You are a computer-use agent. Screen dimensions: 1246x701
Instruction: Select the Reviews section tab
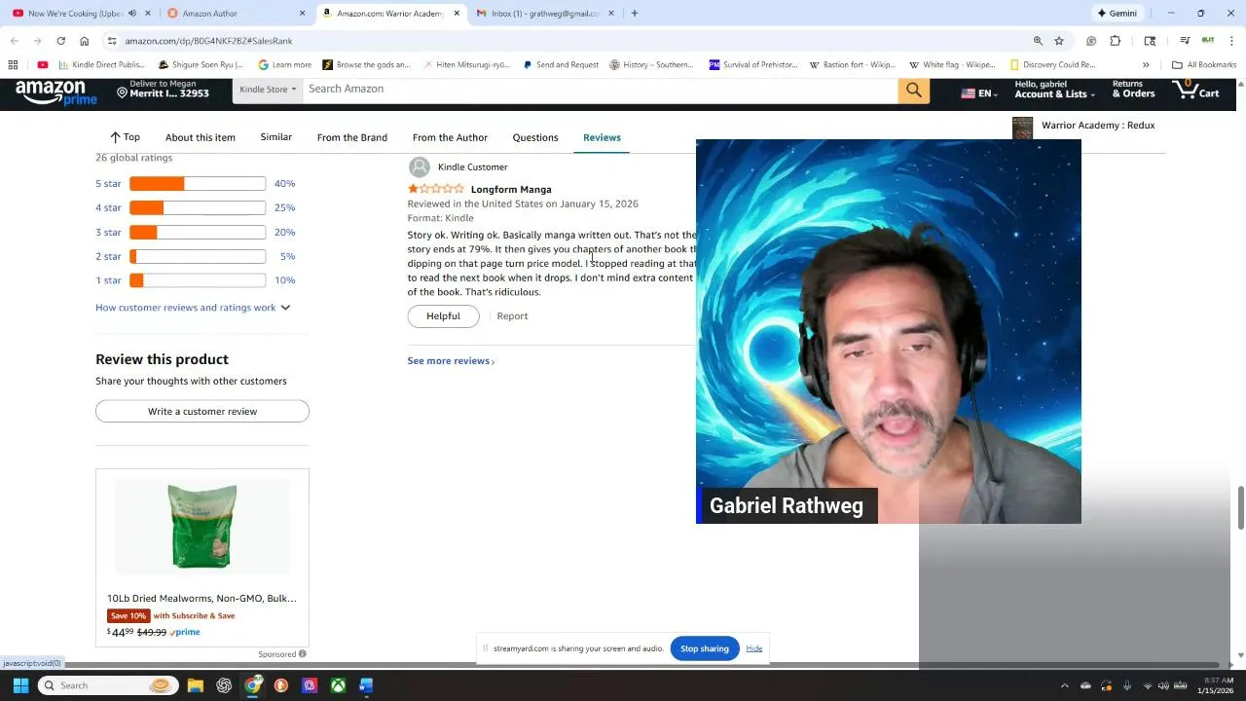tap(602, 137)
